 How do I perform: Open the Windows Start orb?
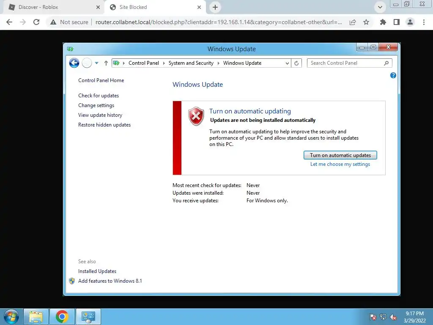11,317
